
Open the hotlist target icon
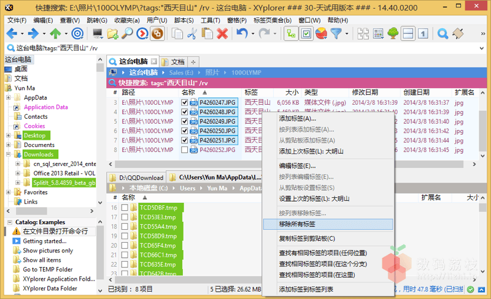click(77, 34)
